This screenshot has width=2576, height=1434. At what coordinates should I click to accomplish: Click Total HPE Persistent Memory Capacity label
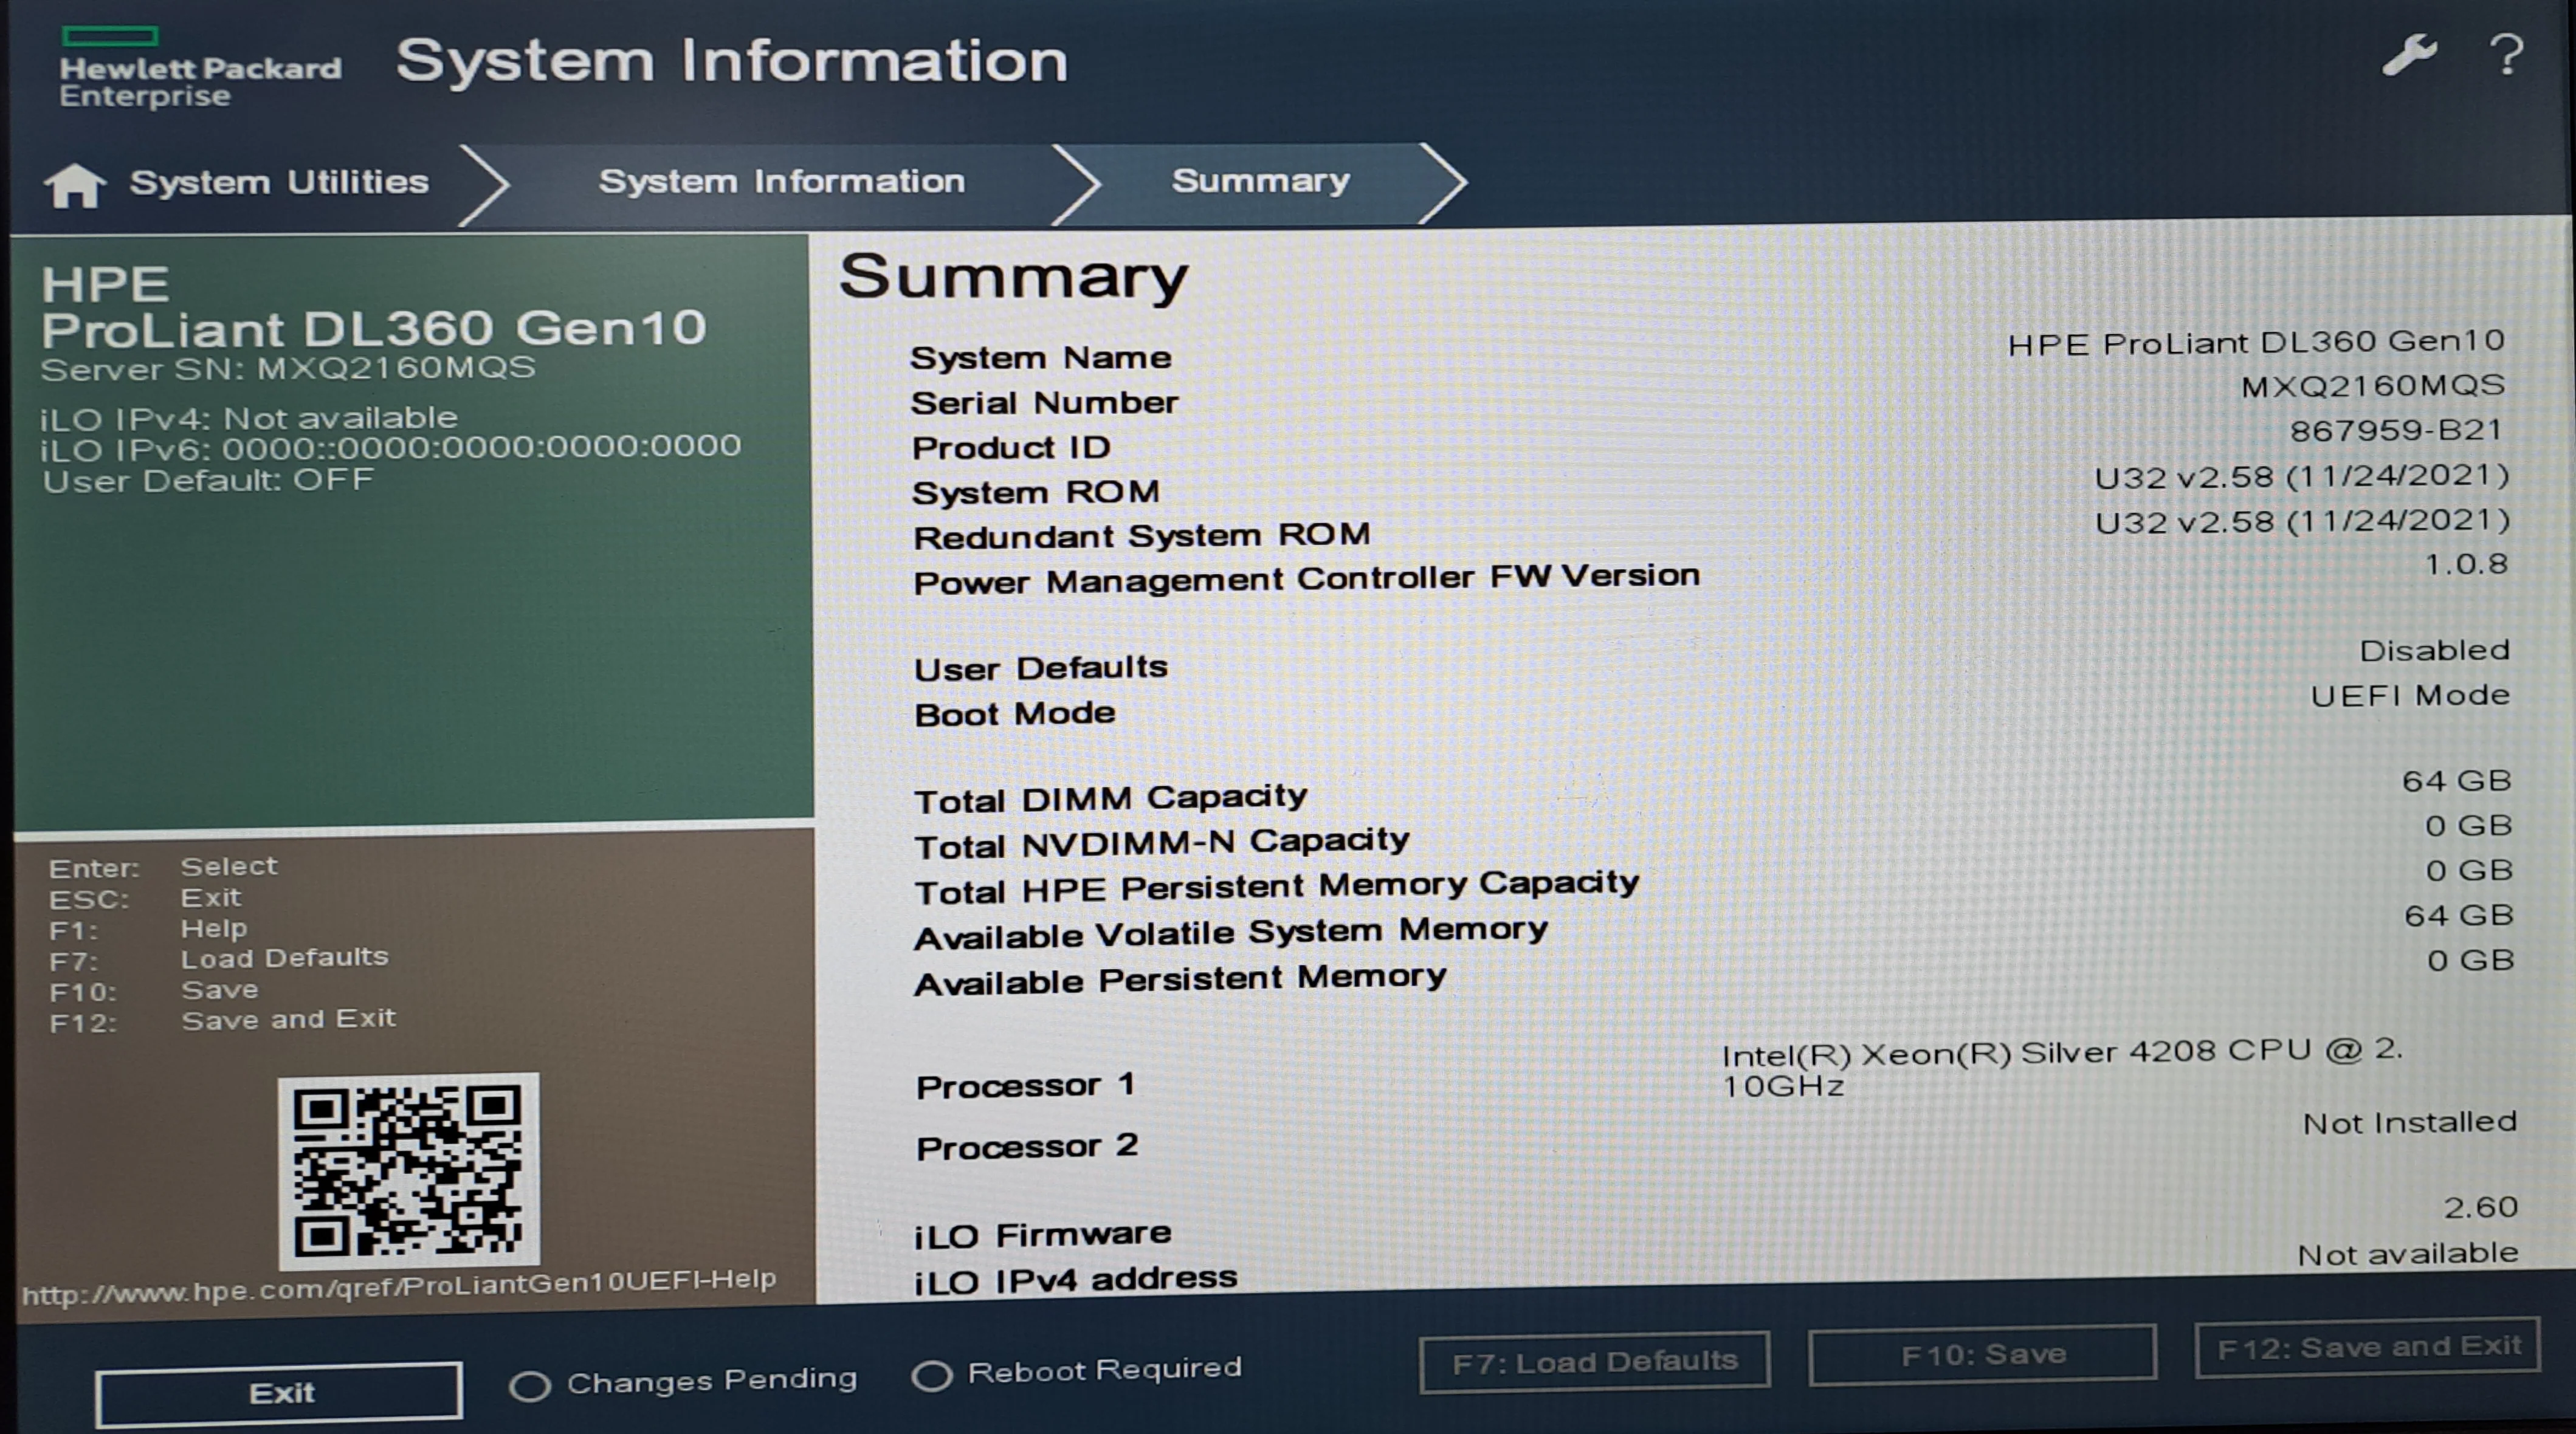coord(1276,887)
